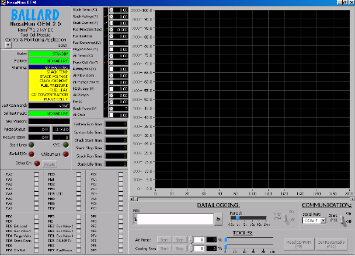Screen dimensions: 355x256
Task: Click the Cooling Fan percentage slider
Action: (249, 247)
